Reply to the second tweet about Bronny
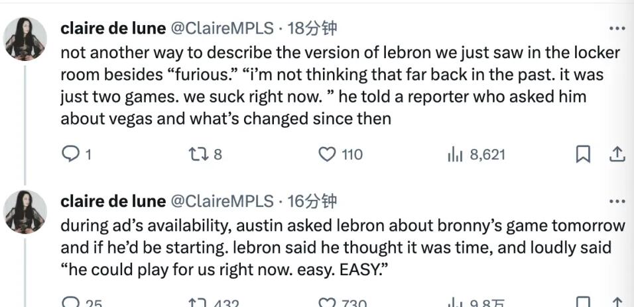This screenshot has height=307, width=634. pyautogui.click(x=71, y=302)
